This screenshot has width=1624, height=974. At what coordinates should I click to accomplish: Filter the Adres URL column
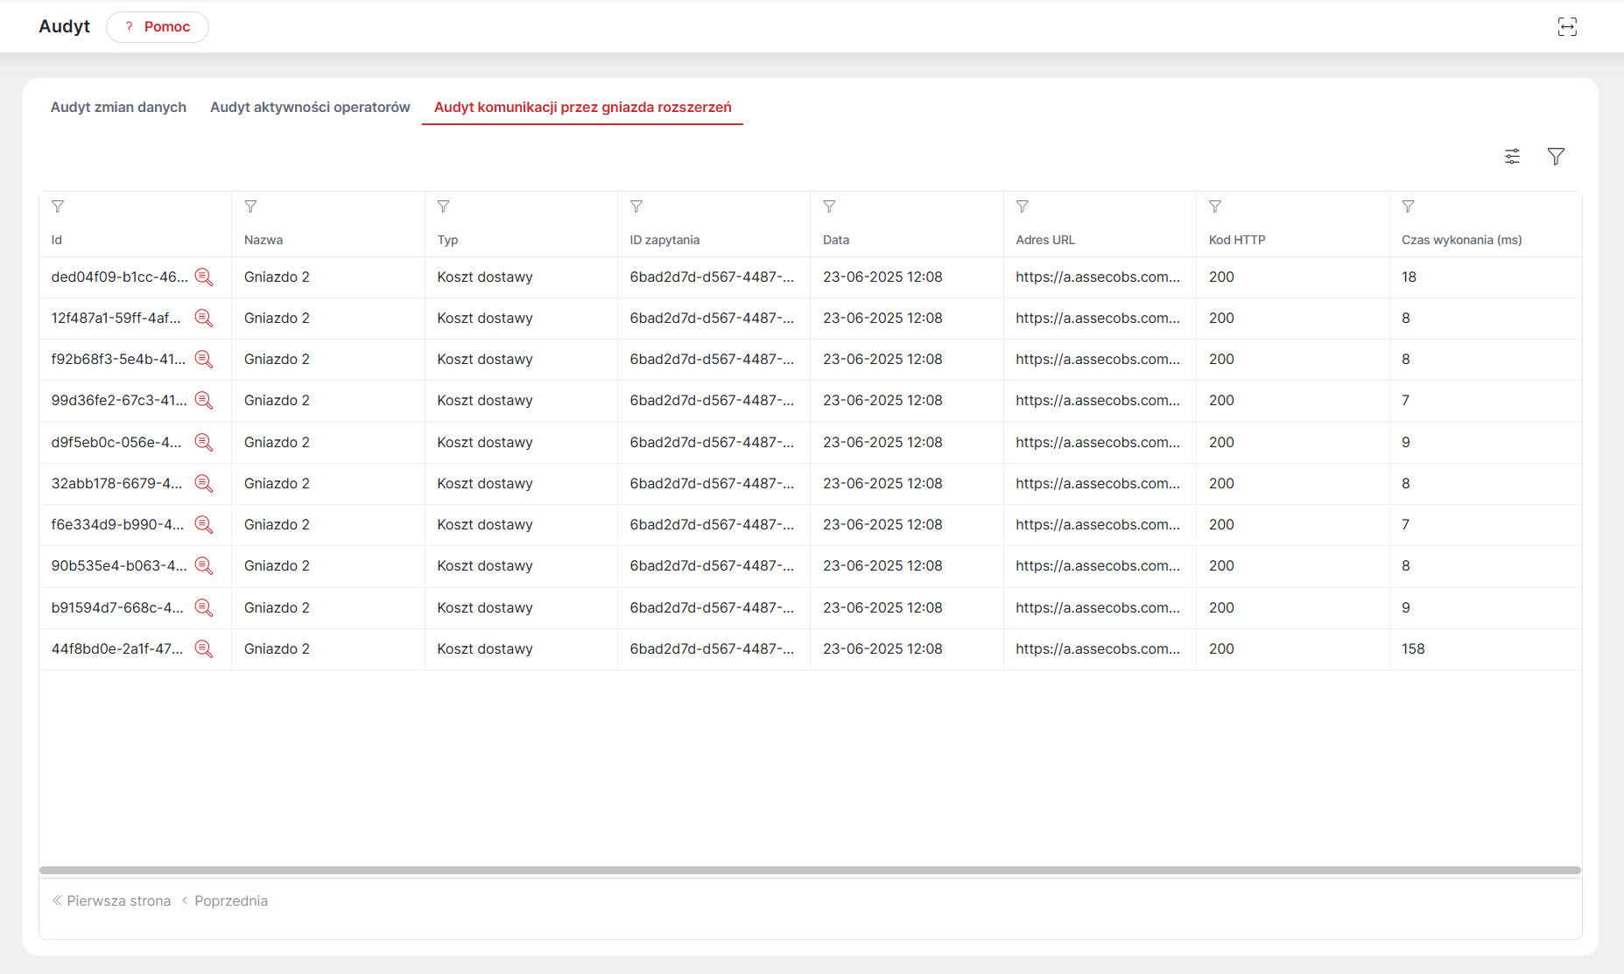click(1023, 207)
